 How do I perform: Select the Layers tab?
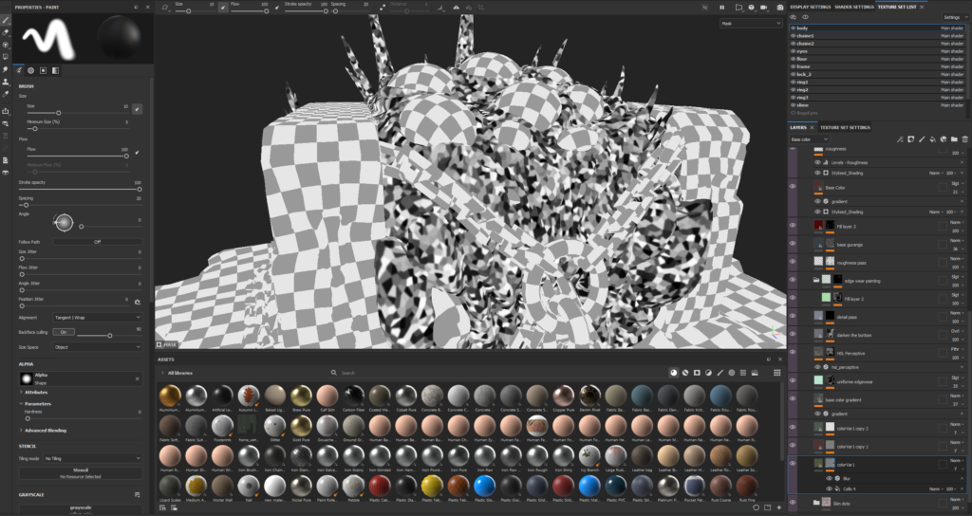[797, 128]
